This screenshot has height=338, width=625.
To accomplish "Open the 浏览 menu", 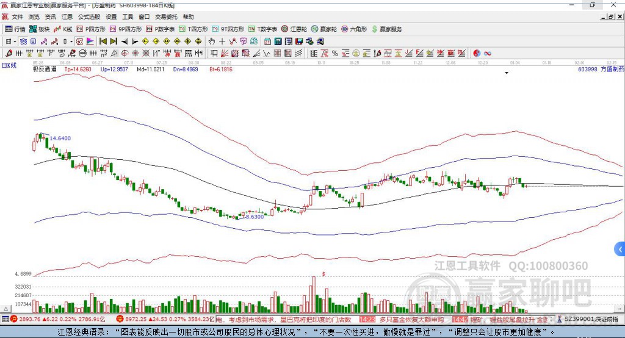I will 34,16.
